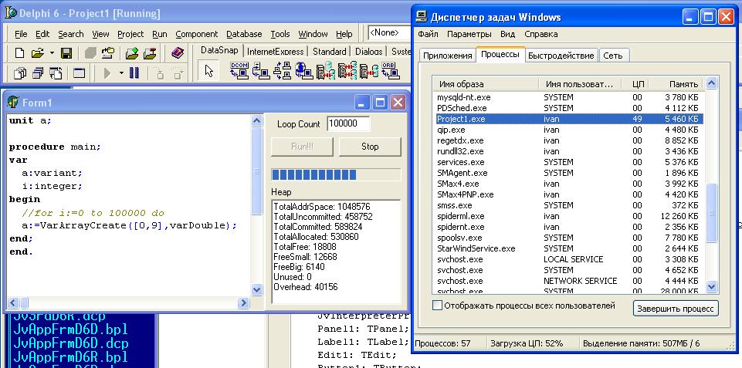Image resolution: width=742 pixels, height=368 pixels.
Task: Click the Add file to project icon
Action: point(132,53)
